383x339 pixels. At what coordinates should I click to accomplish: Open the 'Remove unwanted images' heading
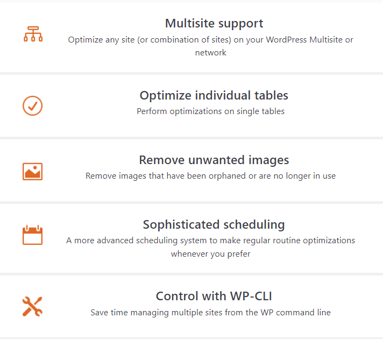[214, 160]
